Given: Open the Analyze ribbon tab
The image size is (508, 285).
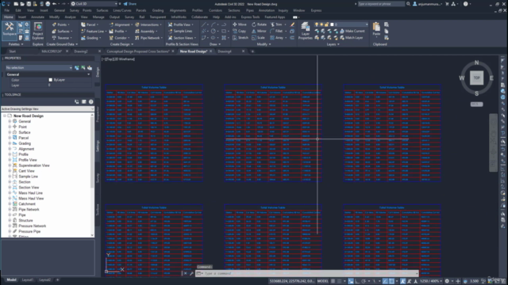Looking at the screenshot, I should pyautogui.click(x=70, y=17).
